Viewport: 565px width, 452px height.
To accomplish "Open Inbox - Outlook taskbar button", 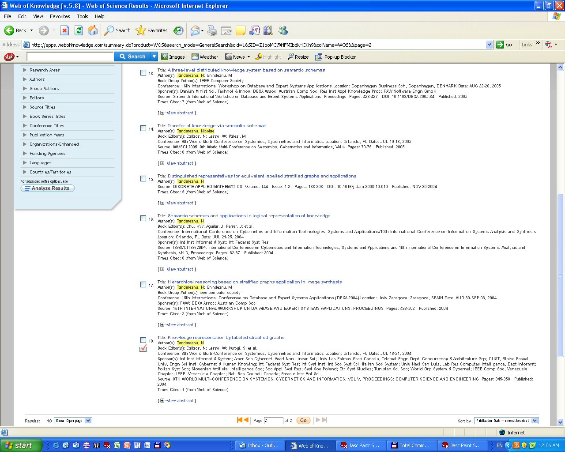I will coord(259,445).
